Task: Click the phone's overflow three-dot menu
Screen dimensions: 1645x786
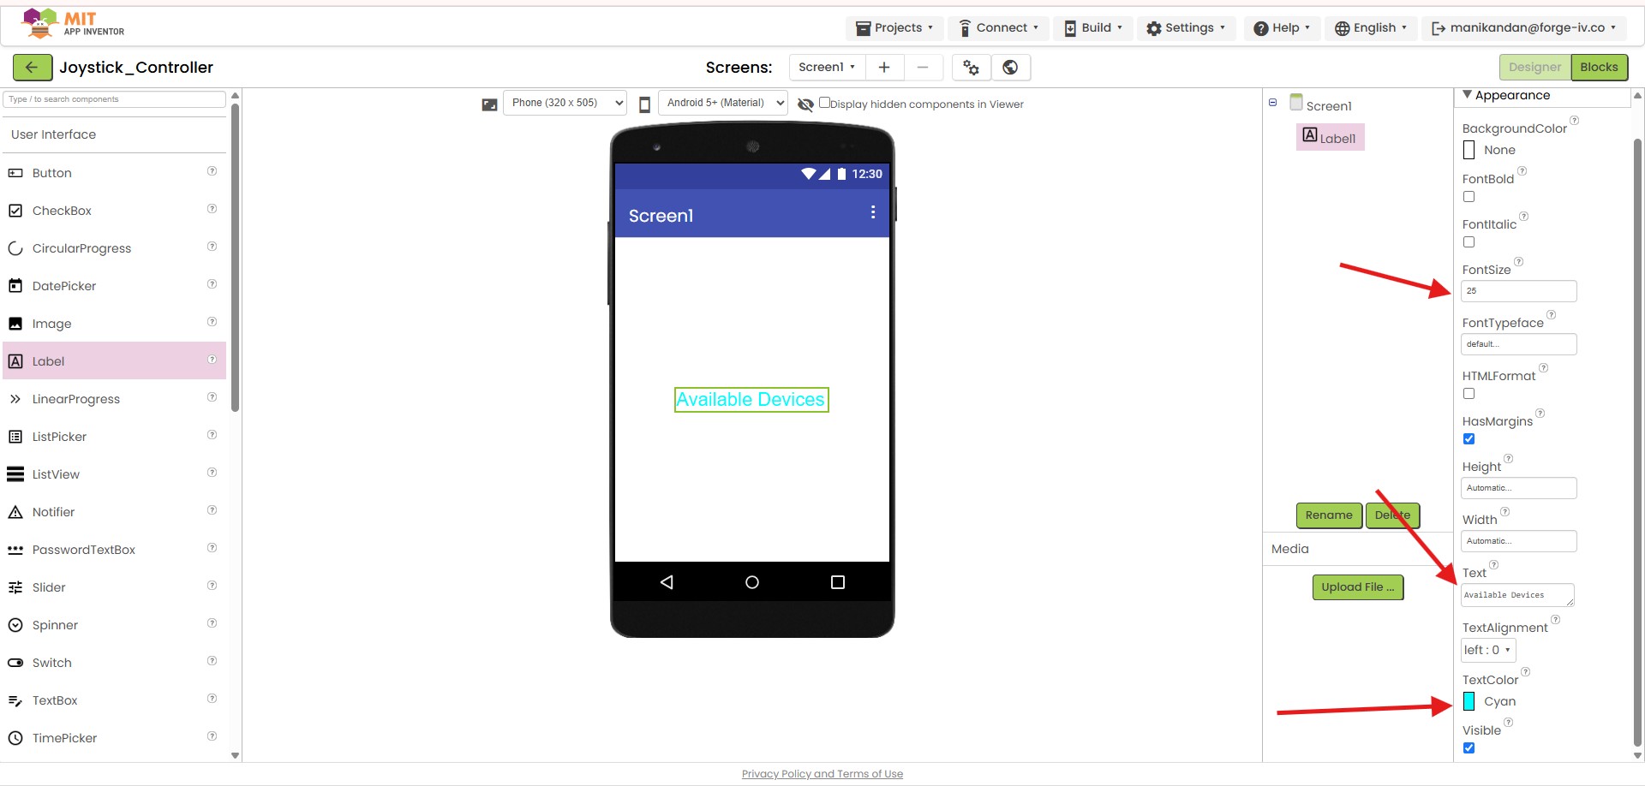Action: coord(873,212)
